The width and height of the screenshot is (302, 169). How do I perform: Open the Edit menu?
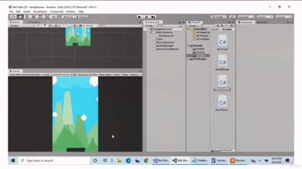[18, 11]
